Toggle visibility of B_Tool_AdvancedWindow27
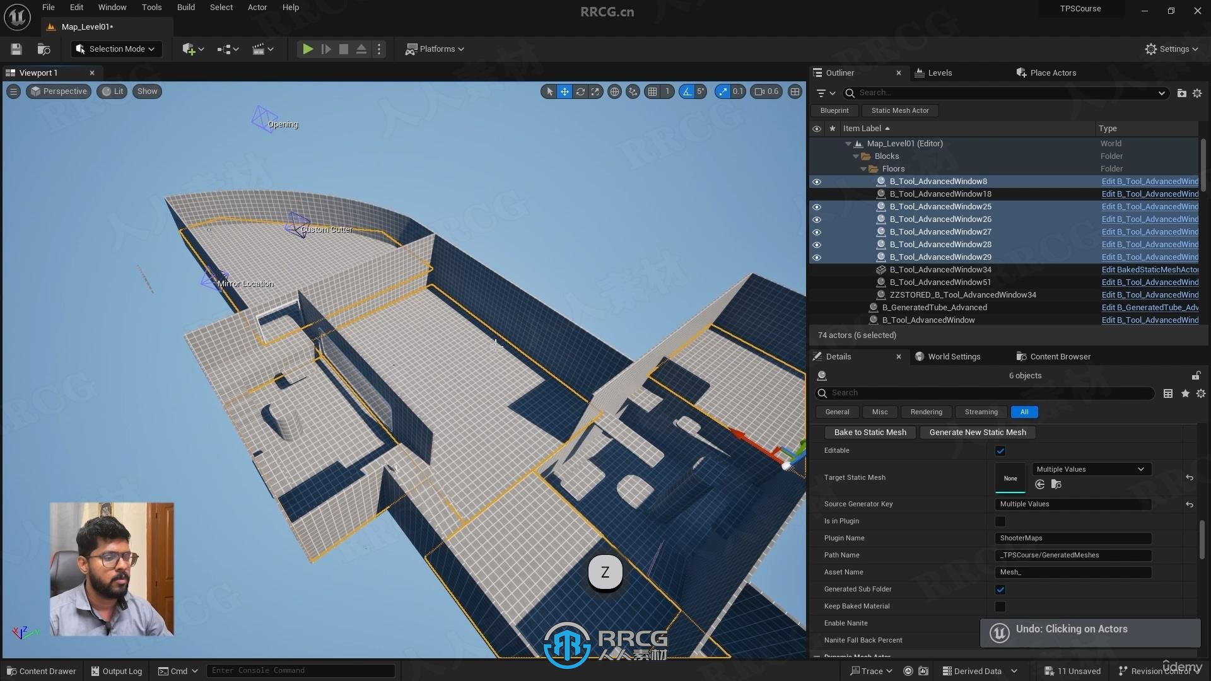Screen dimensions: 1211x681 817,232
